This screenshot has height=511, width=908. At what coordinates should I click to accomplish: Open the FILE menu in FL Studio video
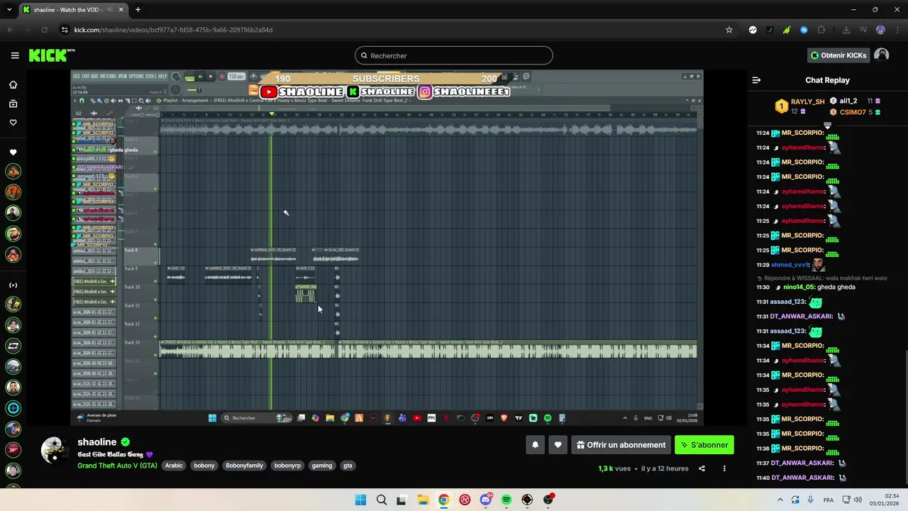[x=77, y=77]
